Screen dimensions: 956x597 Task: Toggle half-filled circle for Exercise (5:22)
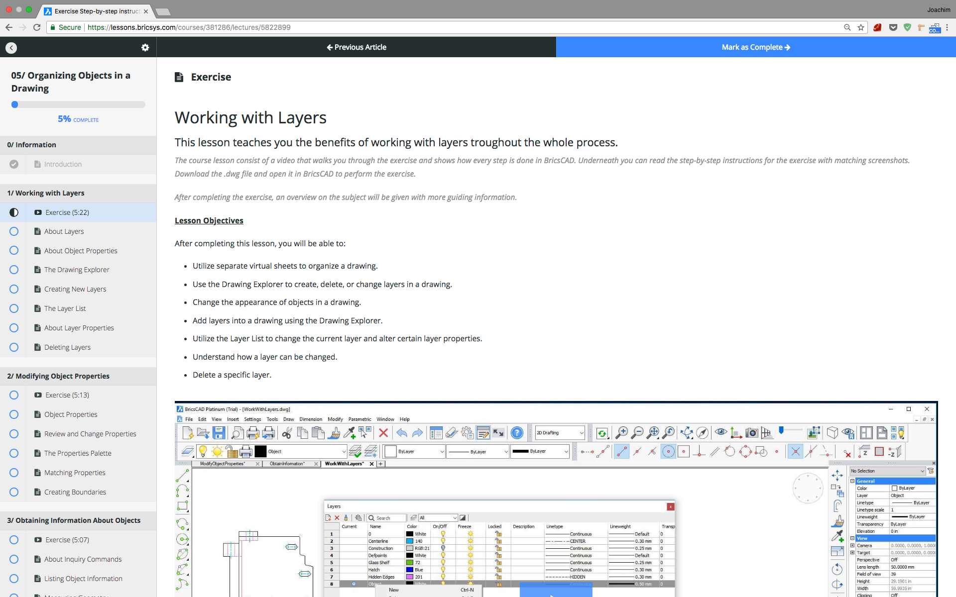coord(14,212)
